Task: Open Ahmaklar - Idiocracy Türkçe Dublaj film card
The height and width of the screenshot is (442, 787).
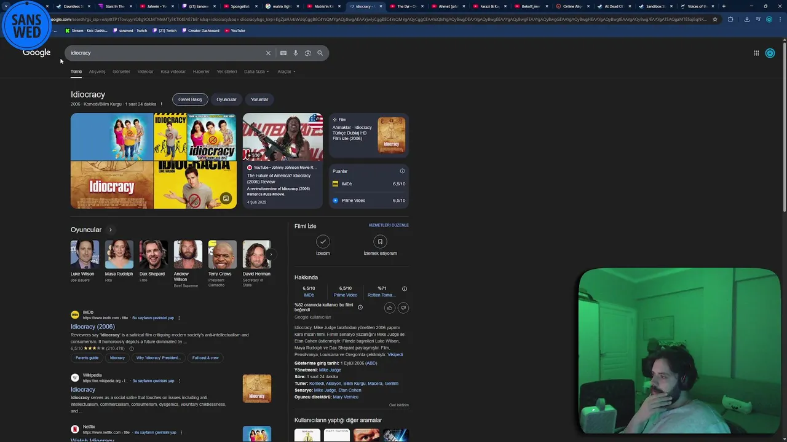Action: pyautogui.click(x=369, y=135)
